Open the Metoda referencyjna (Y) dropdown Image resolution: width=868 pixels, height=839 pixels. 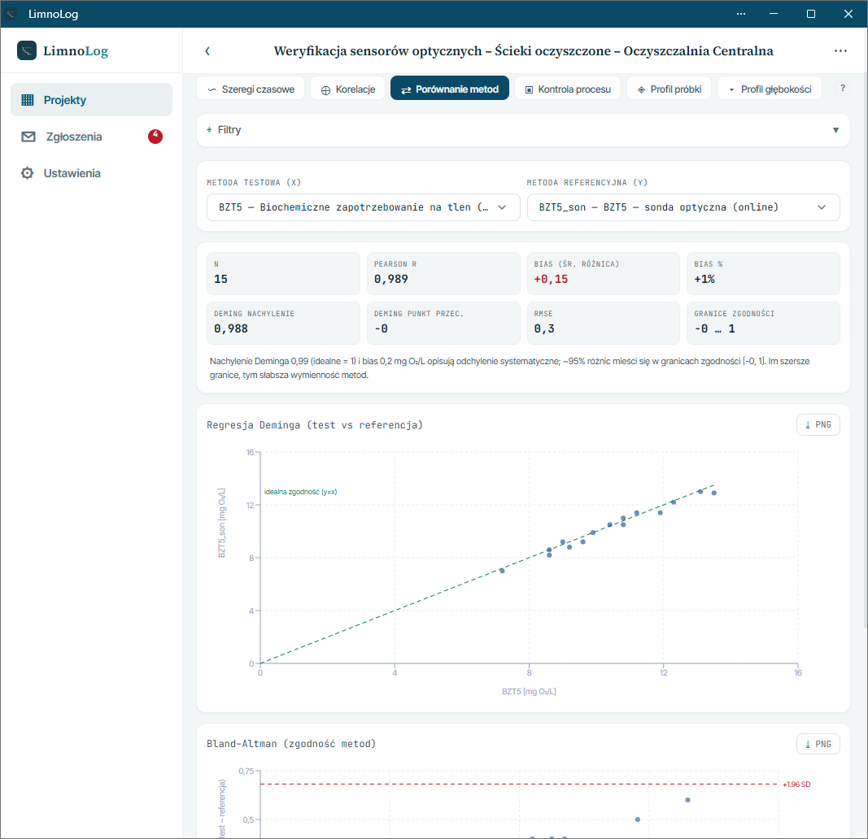coord(683,207)
